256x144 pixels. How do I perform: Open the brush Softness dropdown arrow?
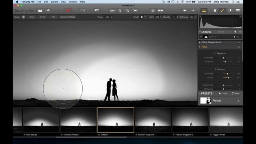coord(195,17)
